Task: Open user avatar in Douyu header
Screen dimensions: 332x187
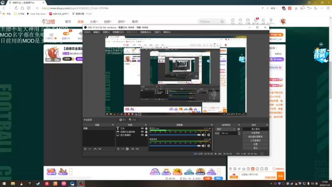Action: 283,22
